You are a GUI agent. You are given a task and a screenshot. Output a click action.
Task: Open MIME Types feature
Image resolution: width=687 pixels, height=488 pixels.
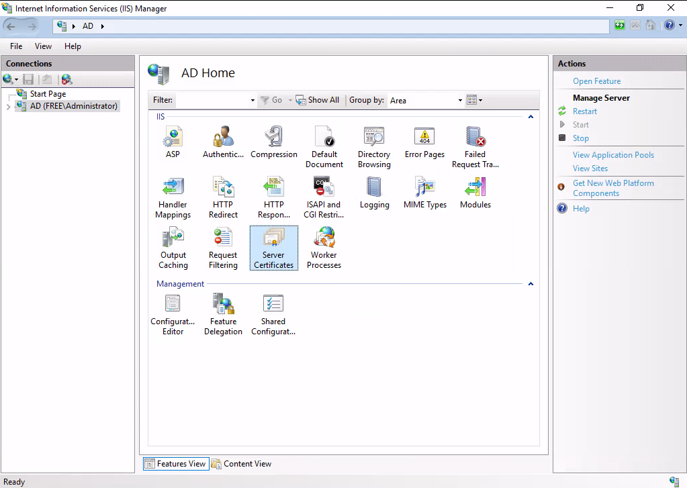pos(425,193)
